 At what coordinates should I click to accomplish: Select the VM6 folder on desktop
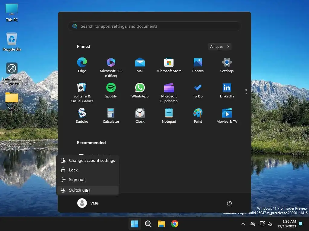pyautogui.click(x=12, y=101)
